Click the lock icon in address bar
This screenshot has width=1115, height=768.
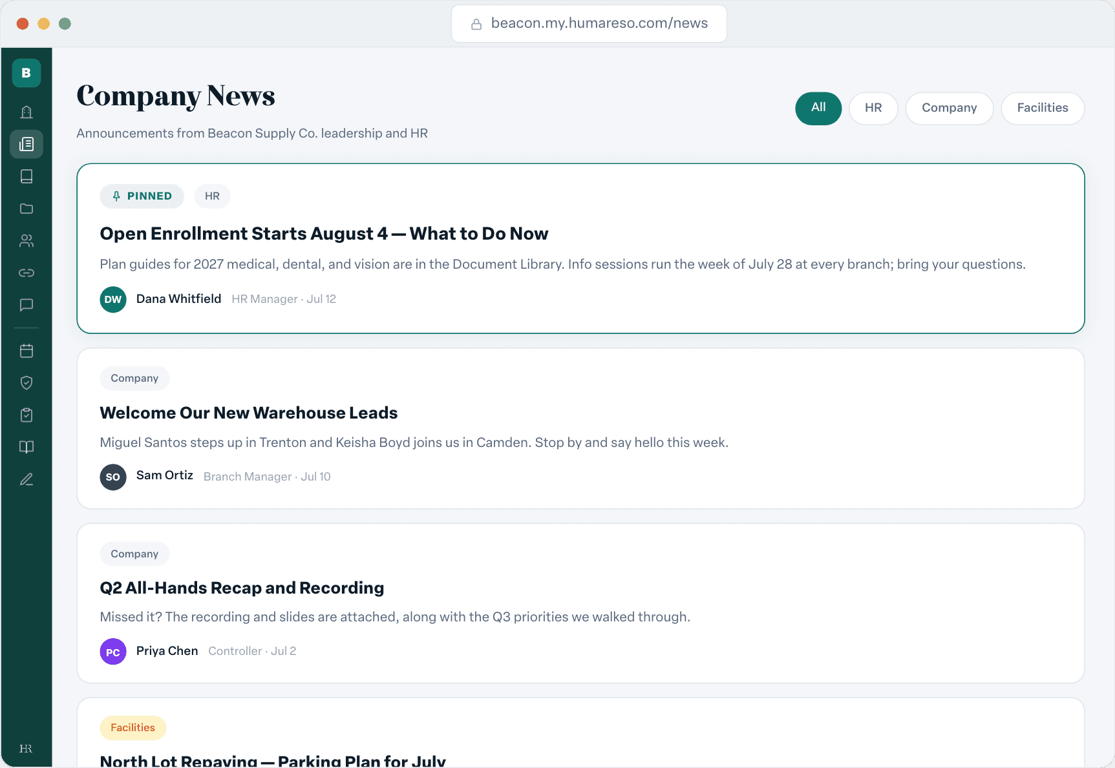pos(476,25)
